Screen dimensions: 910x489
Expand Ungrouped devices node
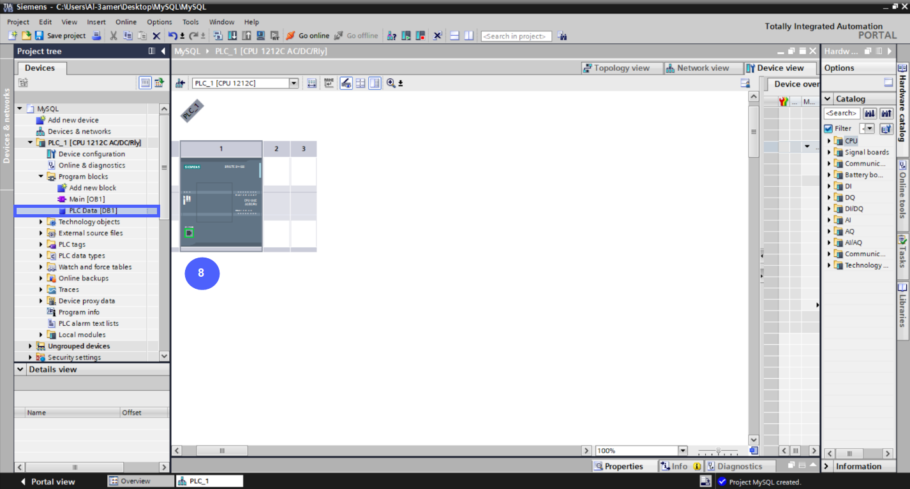[x=30, y=346]
